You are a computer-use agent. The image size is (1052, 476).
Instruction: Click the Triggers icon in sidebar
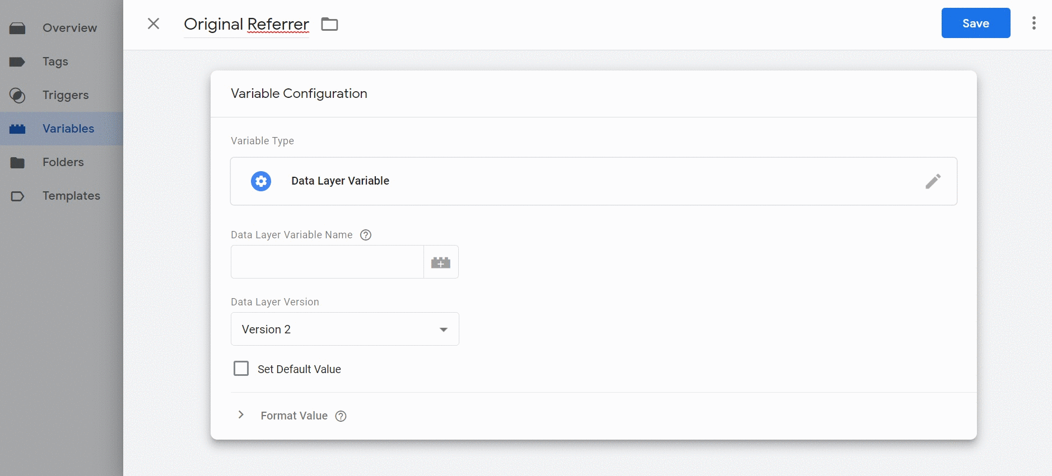tap(17, 95)
